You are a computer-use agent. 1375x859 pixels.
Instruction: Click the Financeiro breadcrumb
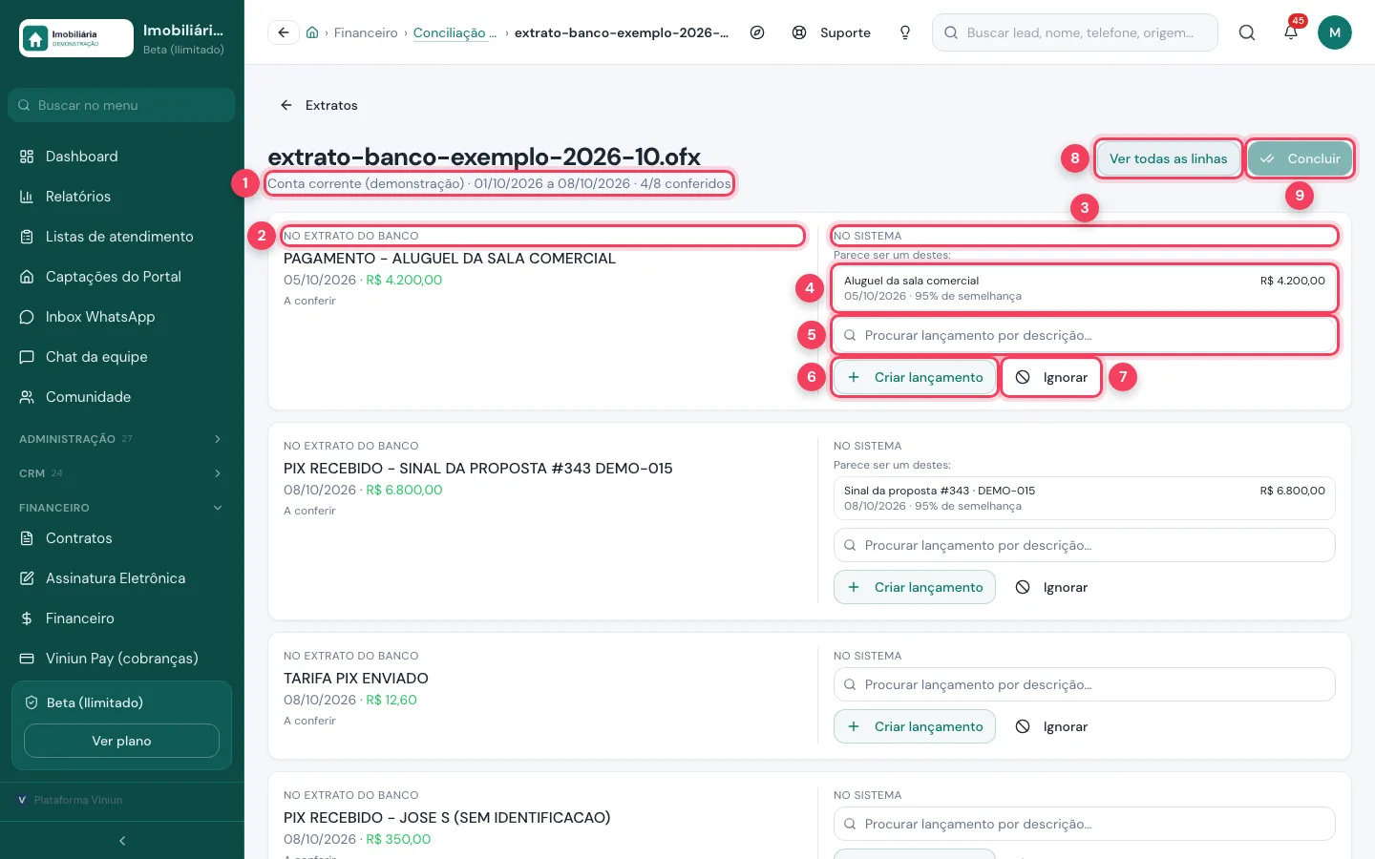[366, 32]
